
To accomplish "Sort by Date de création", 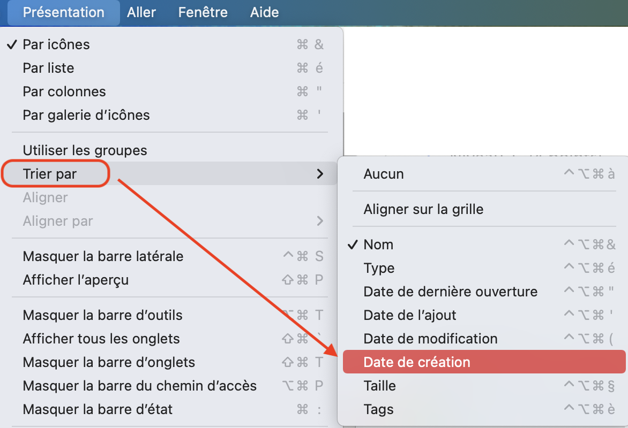I will [x=416, y=362].
